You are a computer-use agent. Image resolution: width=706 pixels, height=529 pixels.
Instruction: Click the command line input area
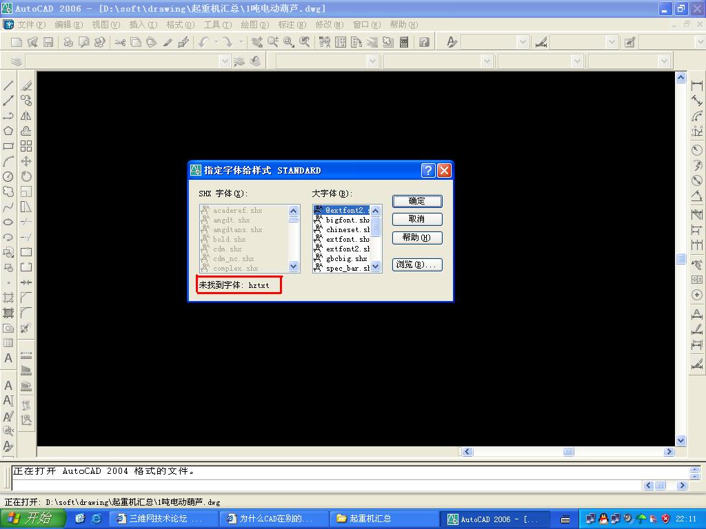326,485
